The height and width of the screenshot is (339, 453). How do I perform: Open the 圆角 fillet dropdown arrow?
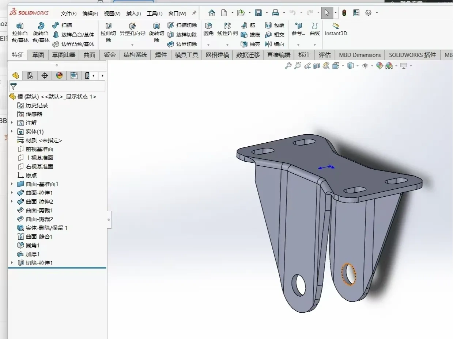208,45
